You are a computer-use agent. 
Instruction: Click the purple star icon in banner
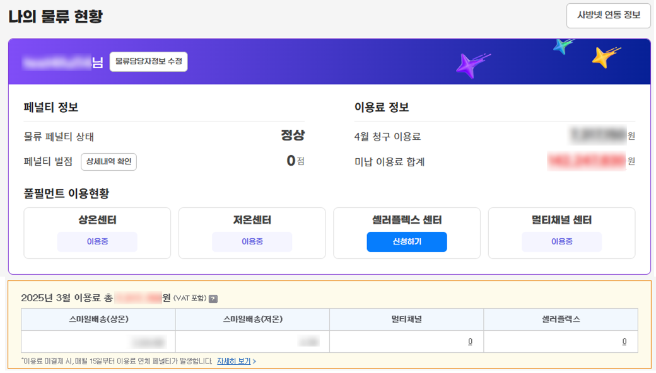(x=469, y=66)
